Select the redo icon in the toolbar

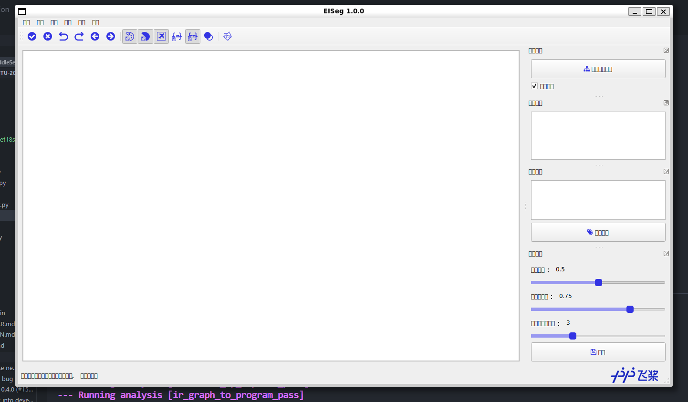pyautogui.click(x=79, y=36)
